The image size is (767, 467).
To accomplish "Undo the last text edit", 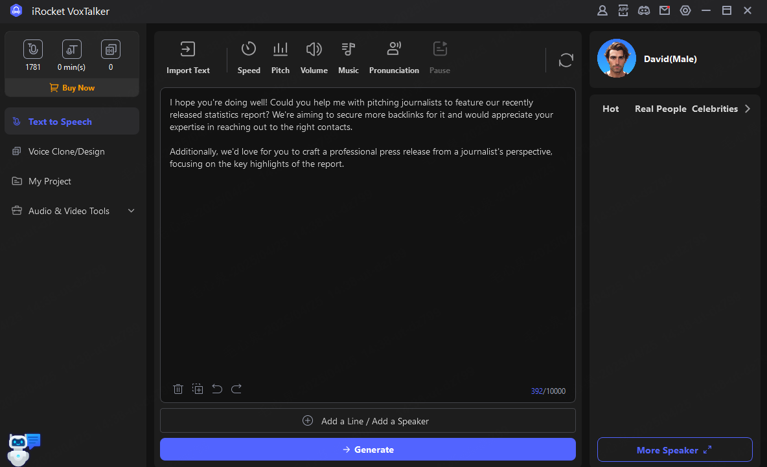I will click(x=217, y=389).
